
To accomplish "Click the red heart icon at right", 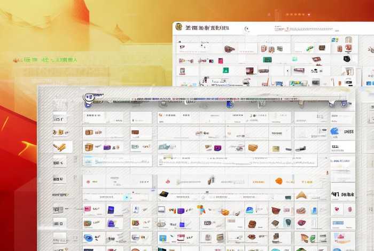I will click(x=337, y=210).
